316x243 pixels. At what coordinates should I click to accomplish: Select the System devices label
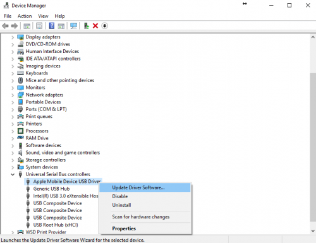pos(42,167)
